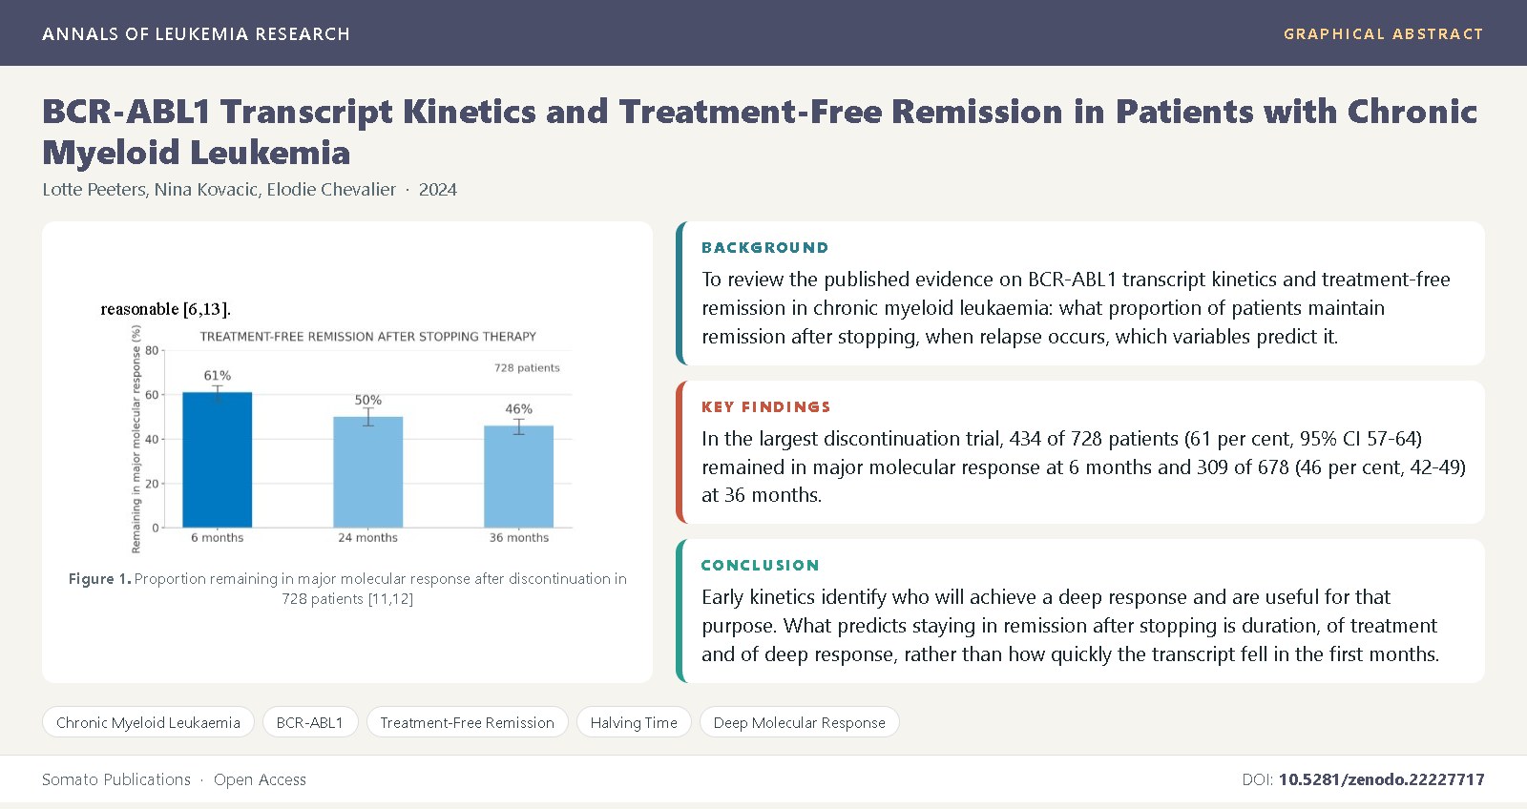1527x809 pixels.
Task: Click the Graphical Abstract label
Action: (1383, 33)
